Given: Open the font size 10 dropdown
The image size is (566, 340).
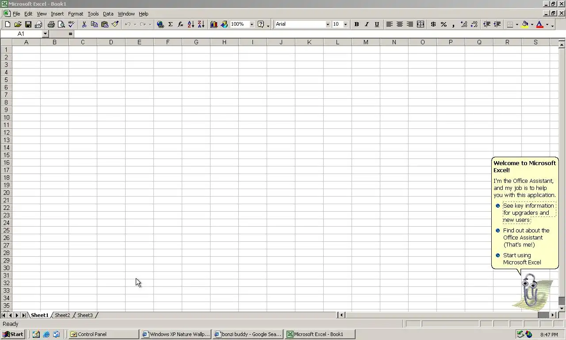Looking at the screenshot, I should pos(345,24).
